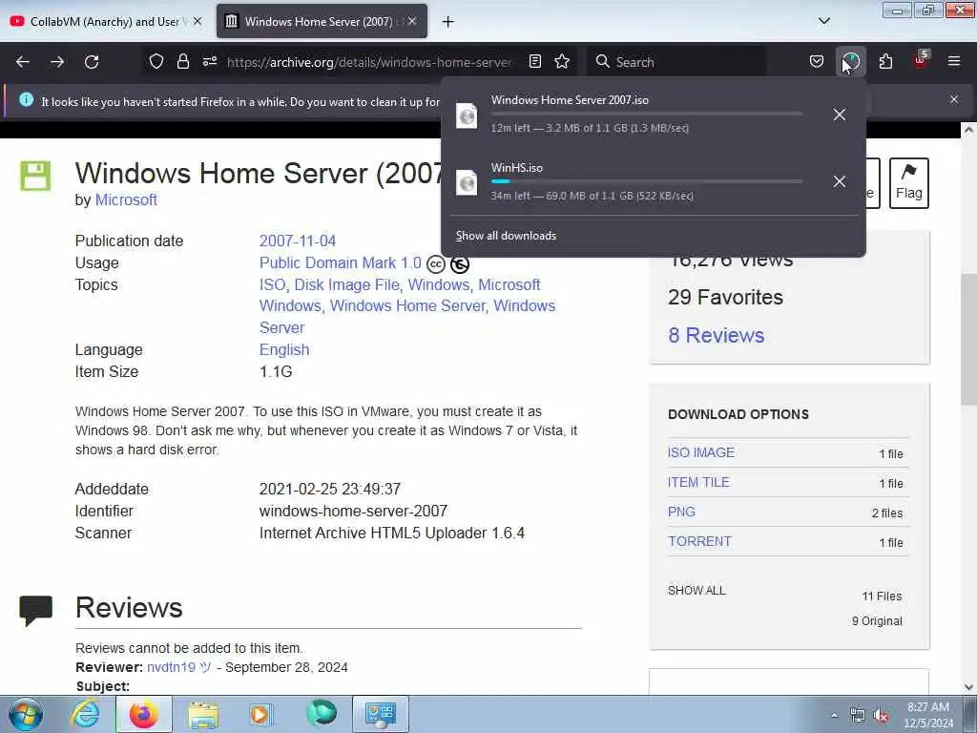977x733 pixels.
Task: Click the page vertical scrollbar thumb
Action: [968, 340]
